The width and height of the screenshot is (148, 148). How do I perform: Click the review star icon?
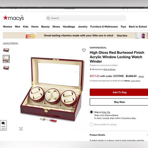[x=91, y=69]
